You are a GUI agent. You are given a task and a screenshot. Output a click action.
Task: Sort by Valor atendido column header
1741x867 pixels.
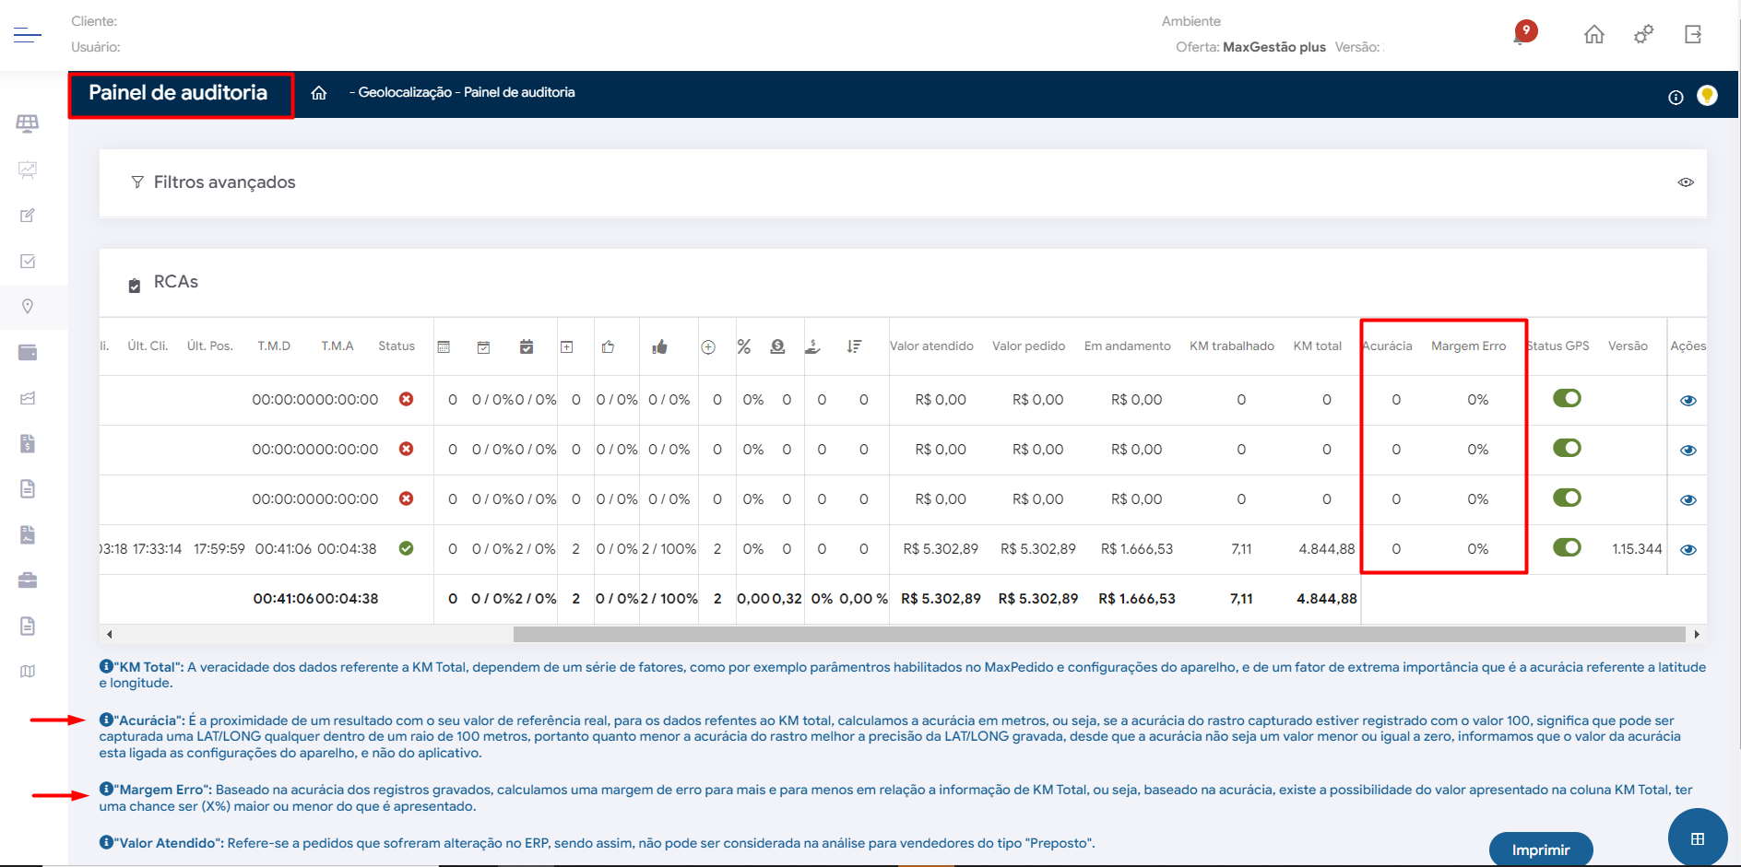pyautogui.click(x=931, y=346)
